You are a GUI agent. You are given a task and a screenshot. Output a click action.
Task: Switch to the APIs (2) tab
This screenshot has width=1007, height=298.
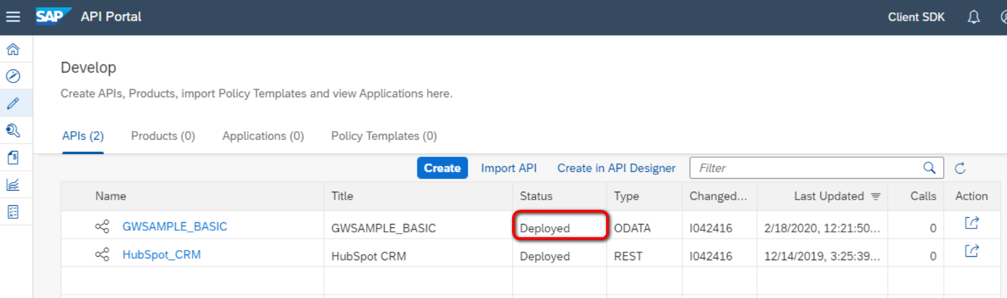(83, 136)
